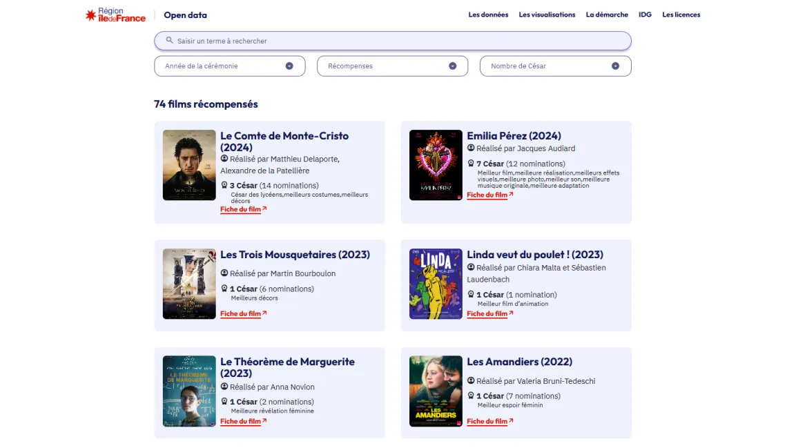The width and height of the screenshot is (787, 448).
Task: Click the search magnifier icon
Action: (169, 41)
